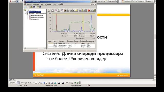Image resolution: width=164 pixels, height=92 pixels.
Task: Open the Избранное menu
Action: pos(48,4)
